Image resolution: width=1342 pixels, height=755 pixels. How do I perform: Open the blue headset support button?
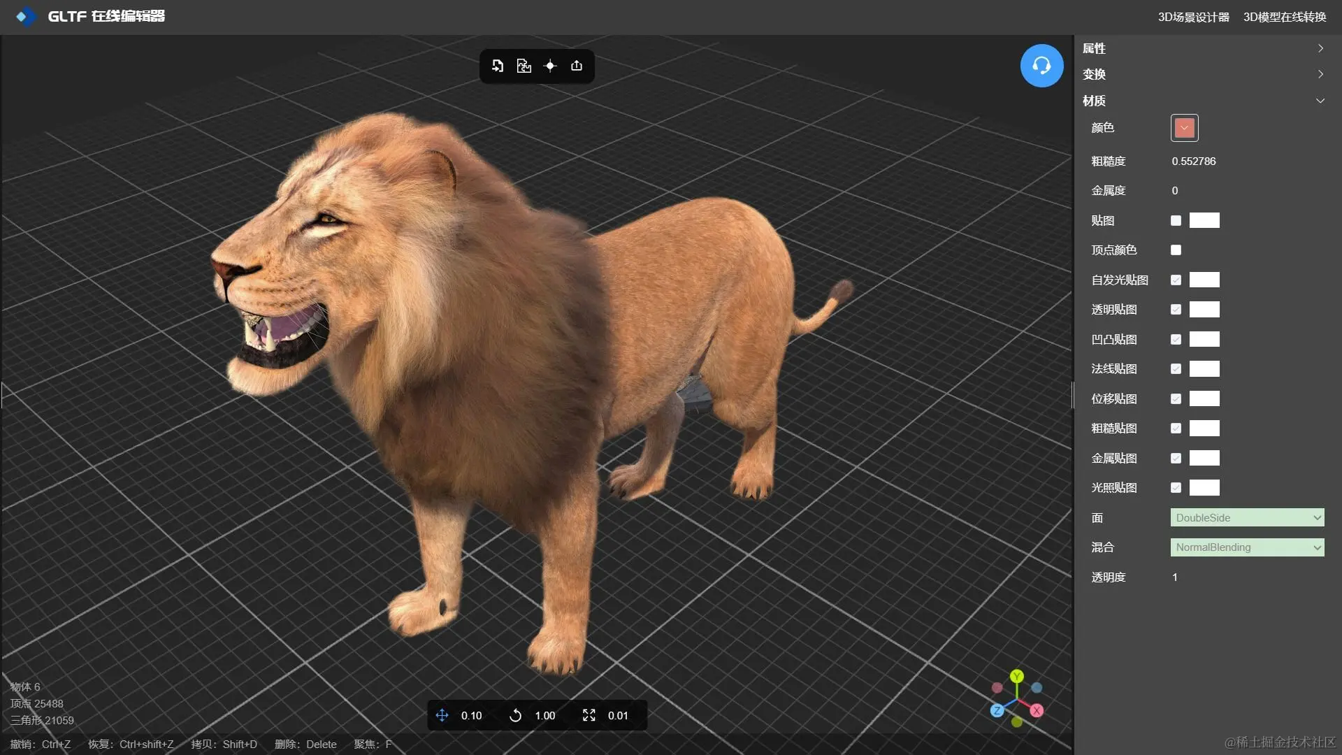(x=1041, y=66)
